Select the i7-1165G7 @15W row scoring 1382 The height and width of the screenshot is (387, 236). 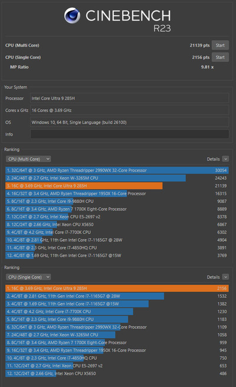point(117,304)
